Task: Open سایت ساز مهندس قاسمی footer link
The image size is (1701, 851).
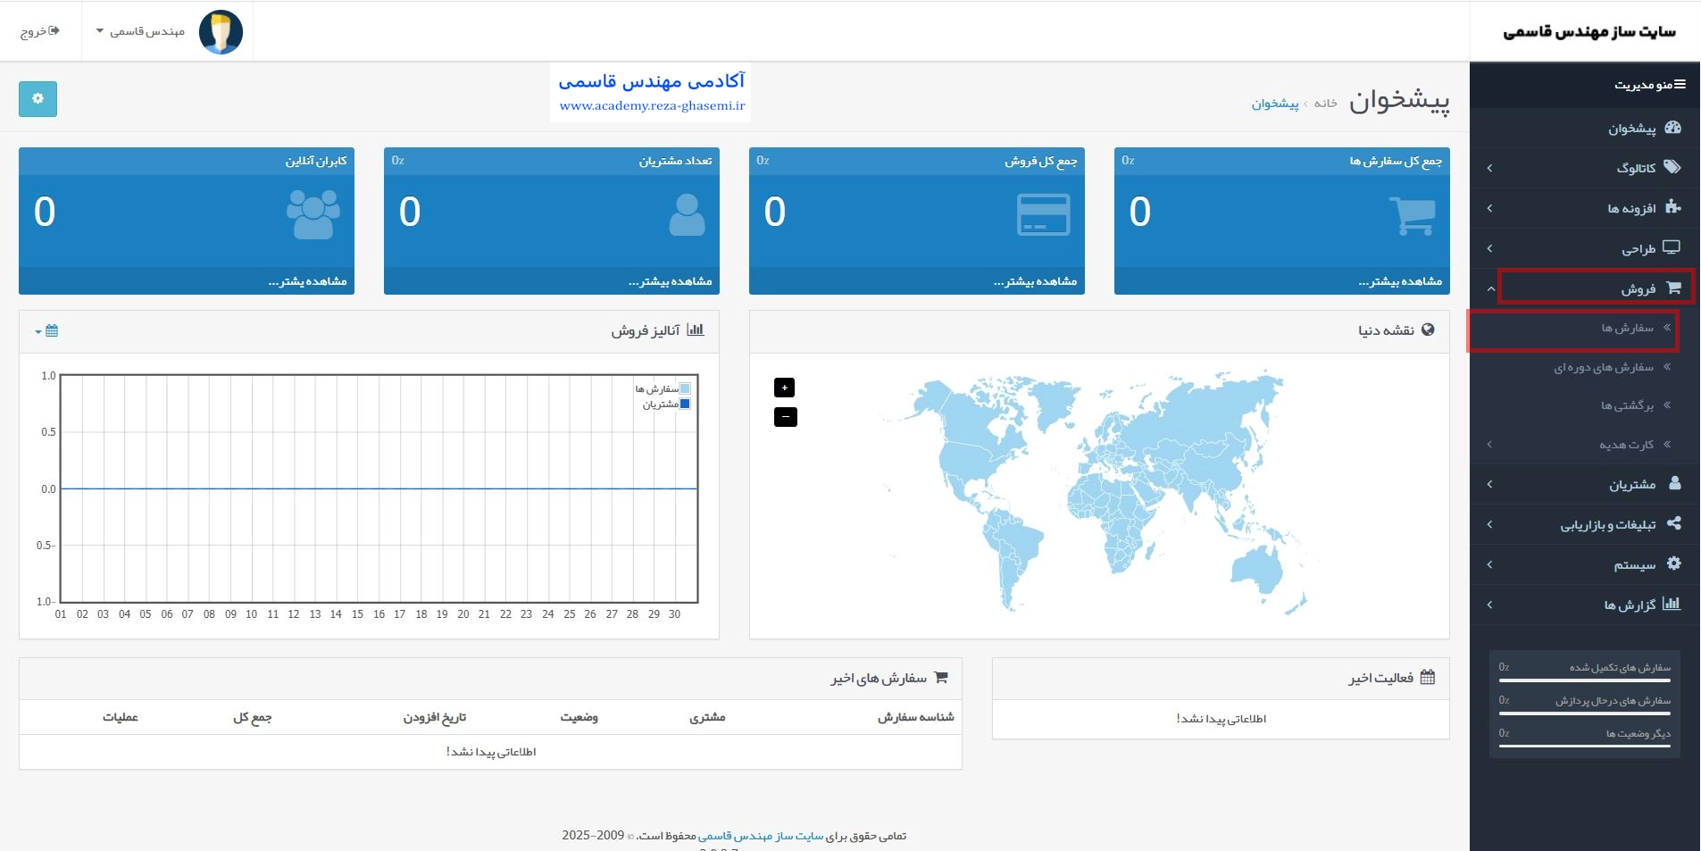Action: point(760,836)
